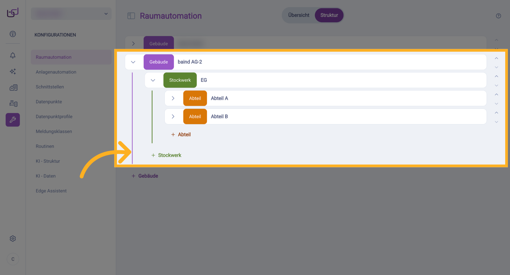Screen dimensions: 510x275
Task: Open settings gear icon at bottom
Action: point(13,239)
